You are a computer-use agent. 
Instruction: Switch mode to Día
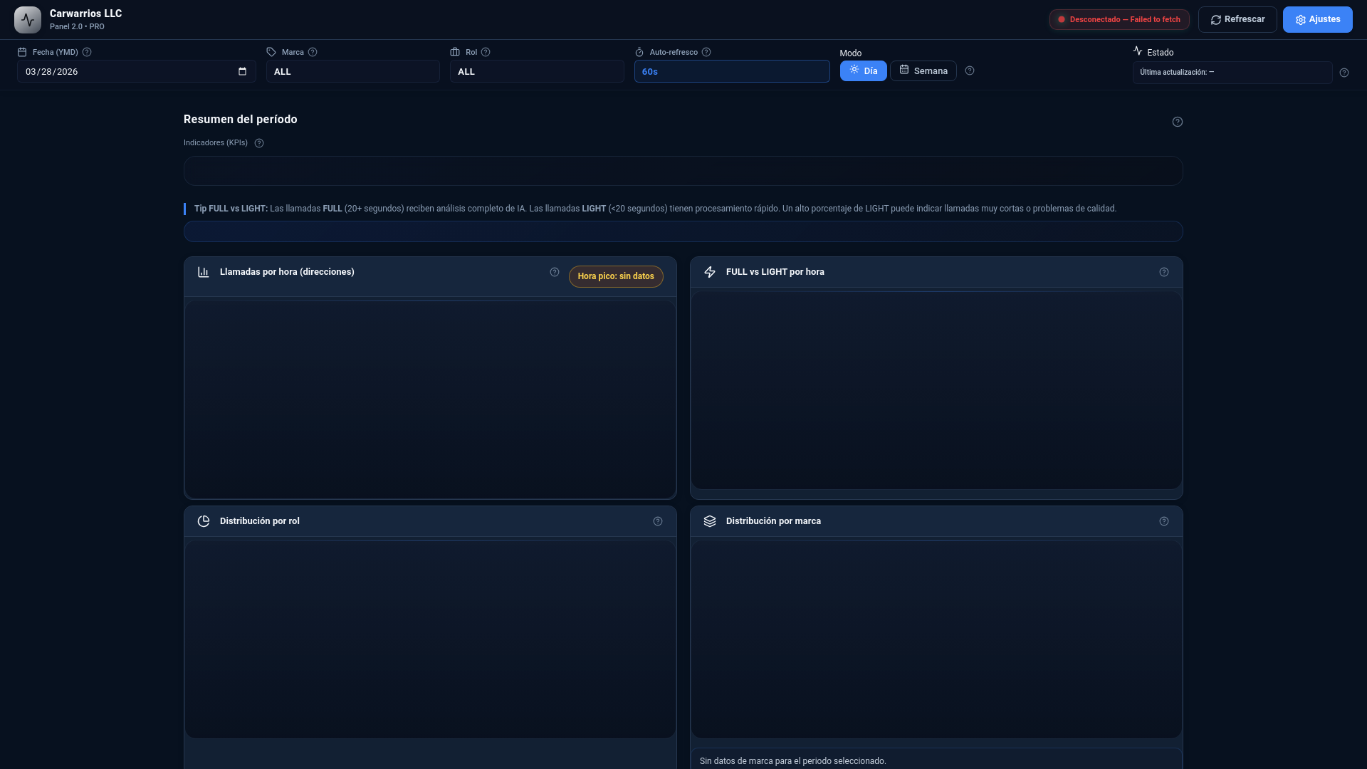click(x=863, y=70)
